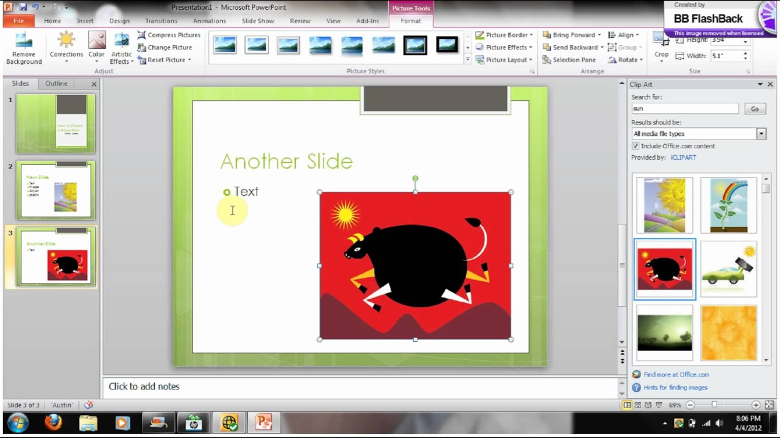
Task: Open the Selection Pane
Action: click(569, 60)
